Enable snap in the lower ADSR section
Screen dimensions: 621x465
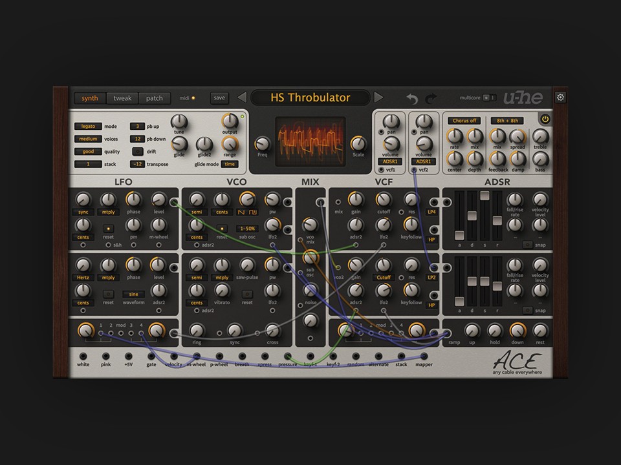tap(527, 311)
